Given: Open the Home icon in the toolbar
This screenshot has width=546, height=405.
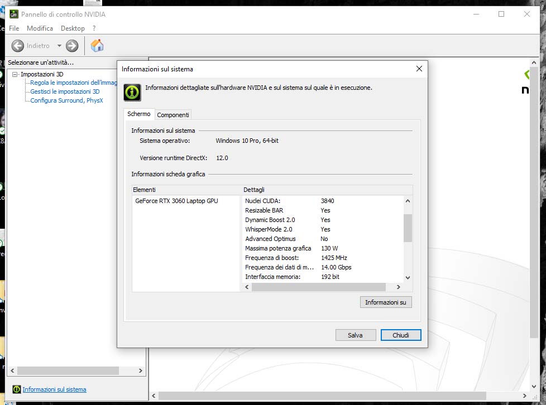Looking at the screenshot, I should coord(97,46).
